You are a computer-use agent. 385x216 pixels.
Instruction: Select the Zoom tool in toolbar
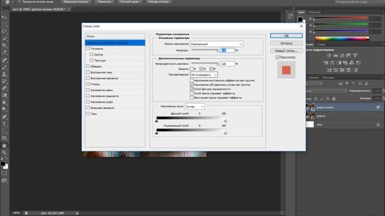pyautogui.click(x=4, y=153)
